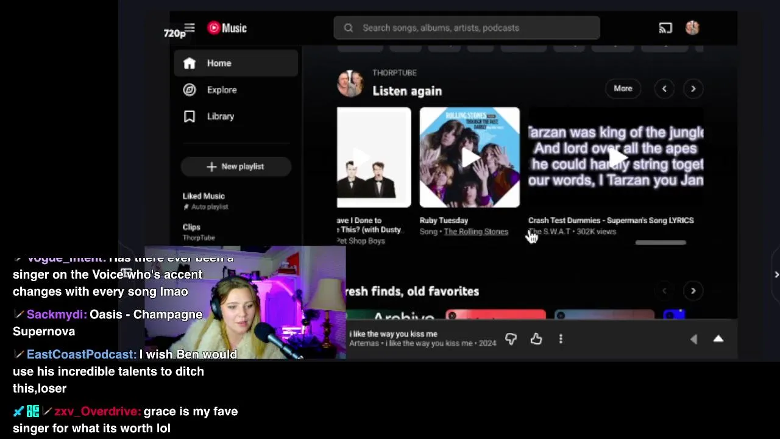This screenshot has height=439, width=780.
Task: Show previous Listen again items arrow
Action: [x=664, y=89]
